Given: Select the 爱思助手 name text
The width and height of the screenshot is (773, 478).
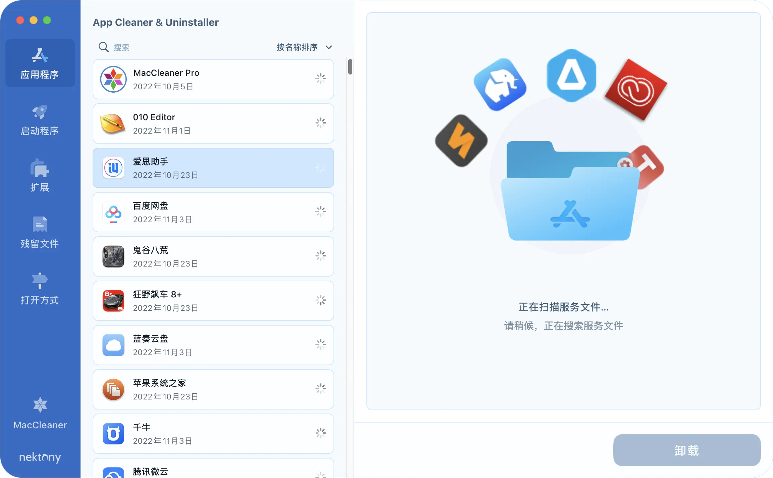Looking at the screenshot, I should click(150, 161).
